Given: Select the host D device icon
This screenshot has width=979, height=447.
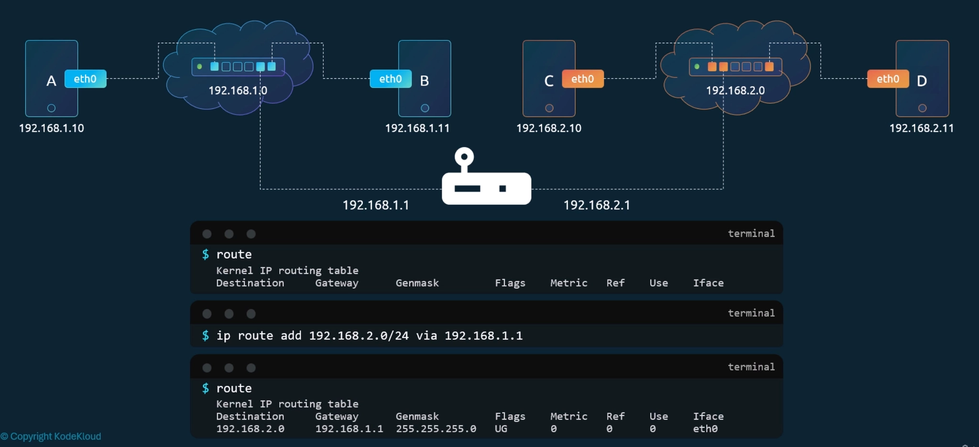Looking at the screenshot, I should (922, 78).
